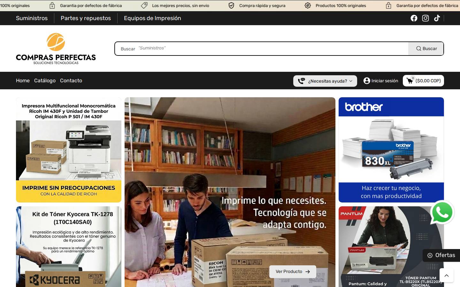Click the 'Los mejores precios, sin envio' text
460x287 pixels.
coord(180,5)
